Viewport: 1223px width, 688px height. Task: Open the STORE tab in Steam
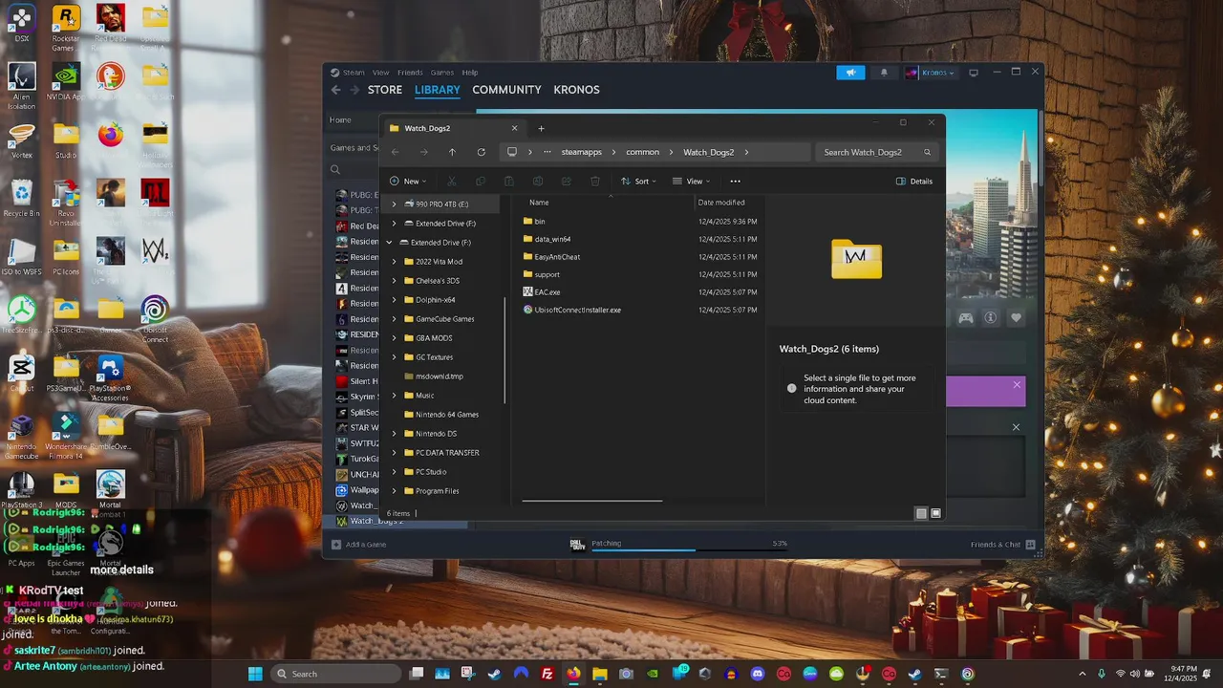pyautogui.click(x=385, y=90)
